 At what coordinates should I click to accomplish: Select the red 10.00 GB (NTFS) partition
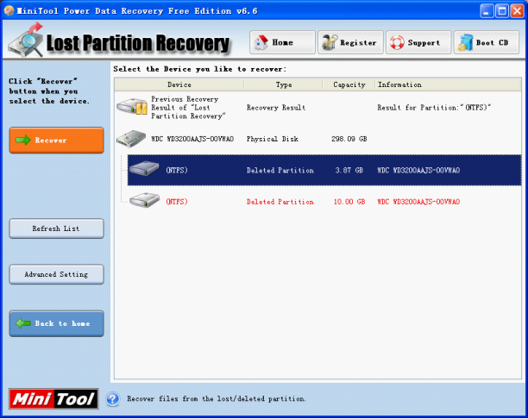click(324, 202)
